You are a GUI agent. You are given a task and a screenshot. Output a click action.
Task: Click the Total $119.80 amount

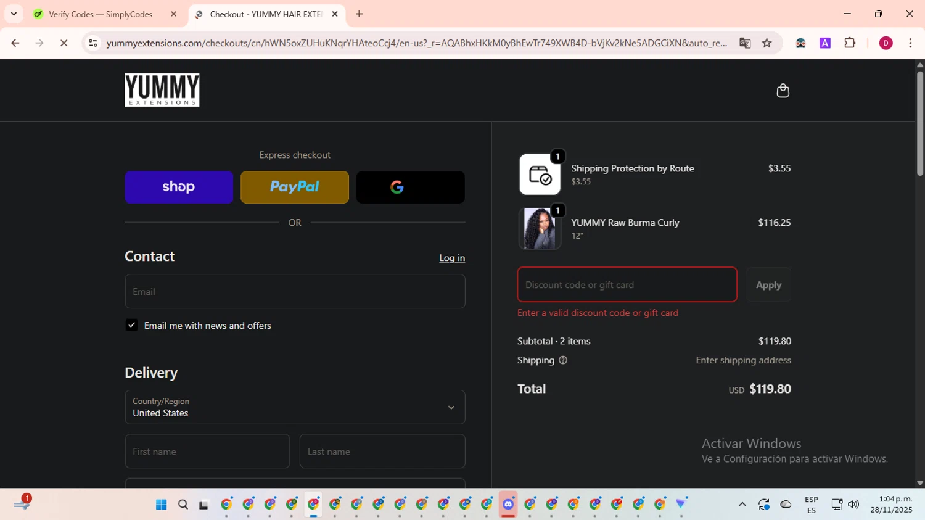770,389
